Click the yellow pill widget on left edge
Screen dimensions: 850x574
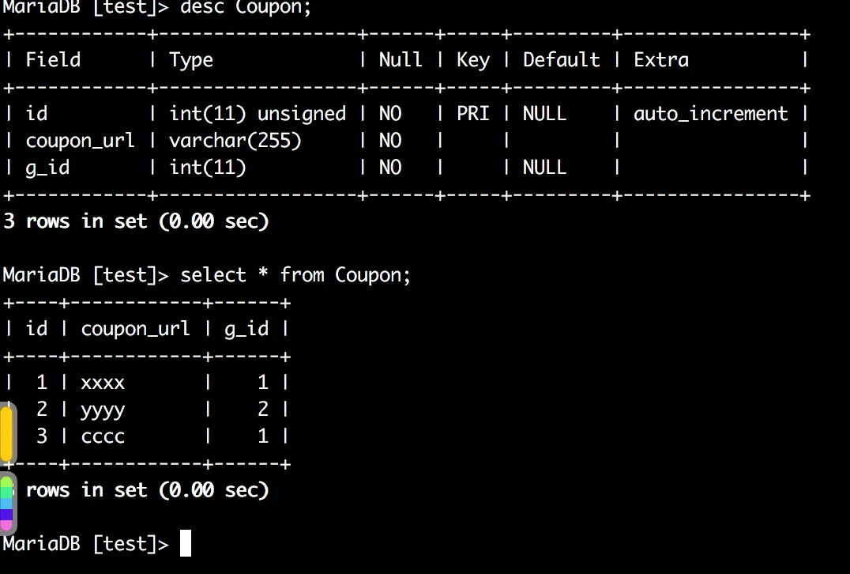pos(6,432)
